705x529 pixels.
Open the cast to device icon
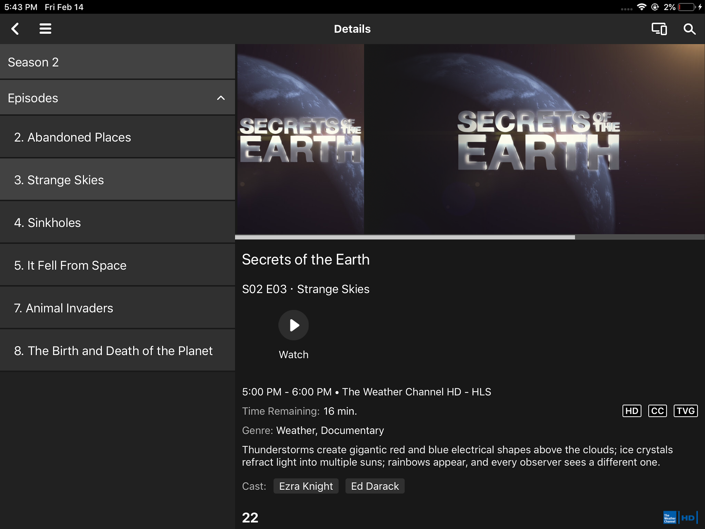click(x=659, y=29)
